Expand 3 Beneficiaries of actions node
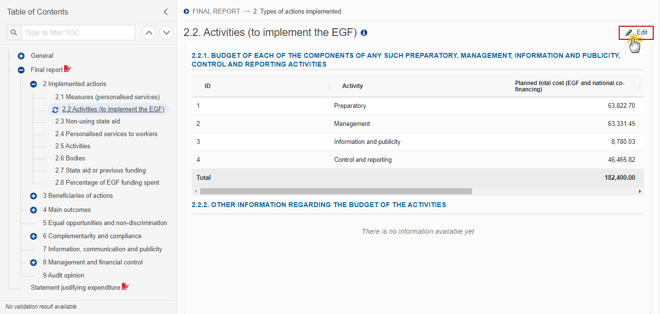The height and width of the screenshot is (314, 660). coord(34,196)
